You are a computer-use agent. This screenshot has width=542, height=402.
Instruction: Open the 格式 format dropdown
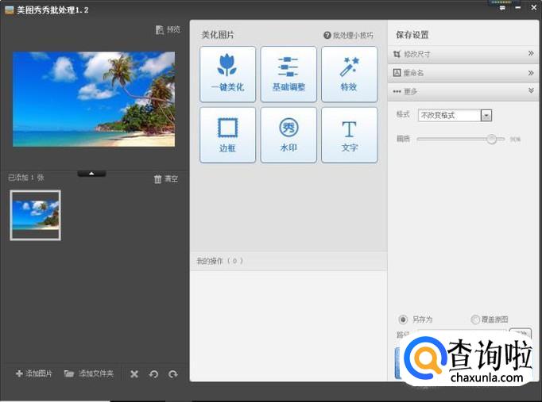point(486,116)
